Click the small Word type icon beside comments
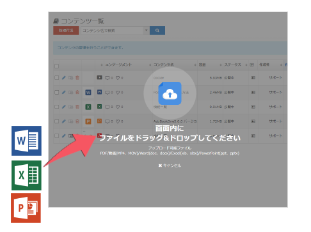311x232 pixels. (x=99, y=92)
